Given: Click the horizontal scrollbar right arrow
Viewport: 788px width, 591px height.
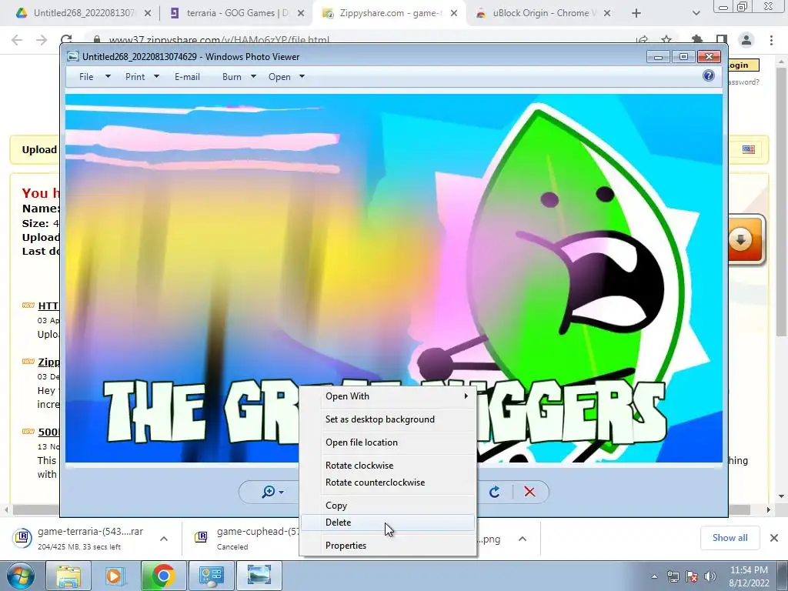Looking at the screenshot, I should [769, 509].
